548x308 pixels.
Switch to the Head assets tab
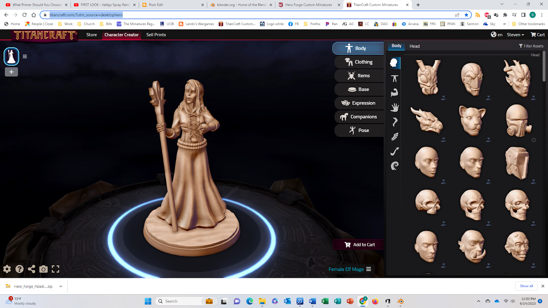[414, 46]
